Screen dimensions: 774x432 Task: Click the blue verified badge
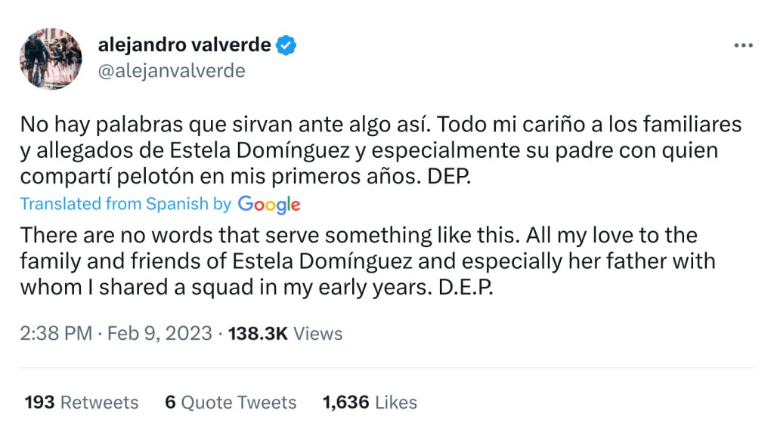click(x=286, y=45)
